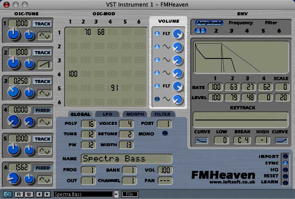Click volume row 4 sine output icon

click(x=166, y=73)
